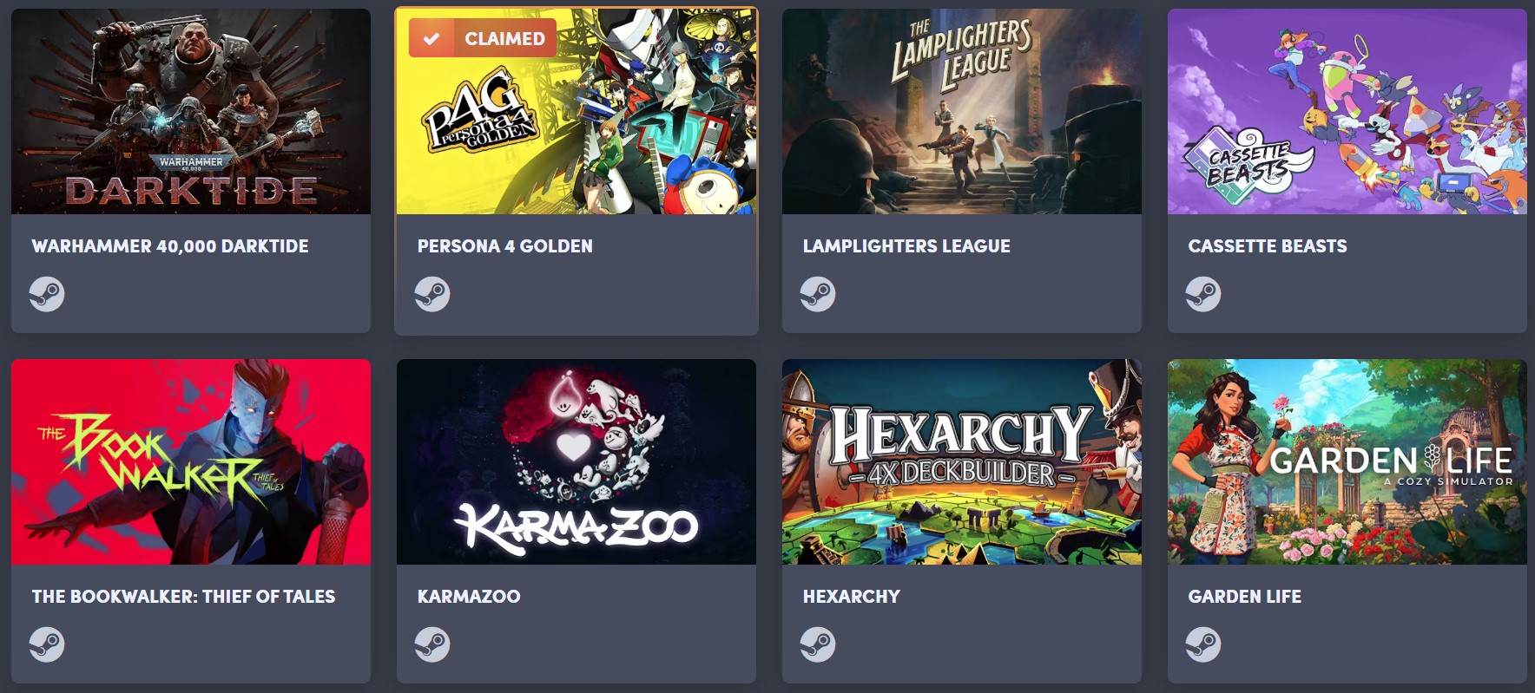
Task: Click Steam icon under Cassette Beasts
Action: [1203, 294]
